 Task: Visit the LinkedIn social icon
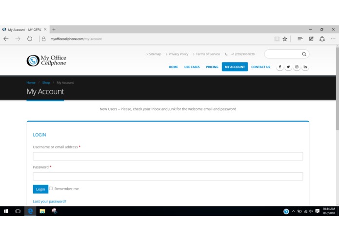305,67
